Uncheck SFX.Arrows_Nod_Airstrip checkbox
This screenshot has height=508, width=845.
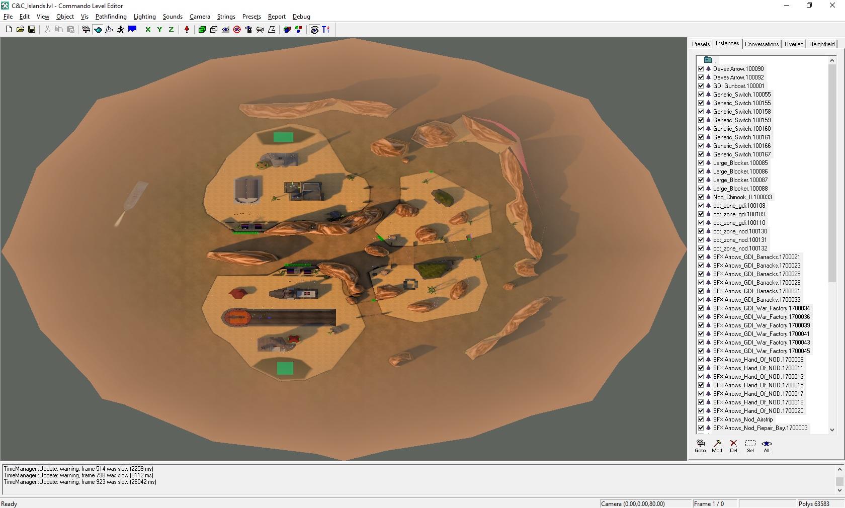(701, 419)
